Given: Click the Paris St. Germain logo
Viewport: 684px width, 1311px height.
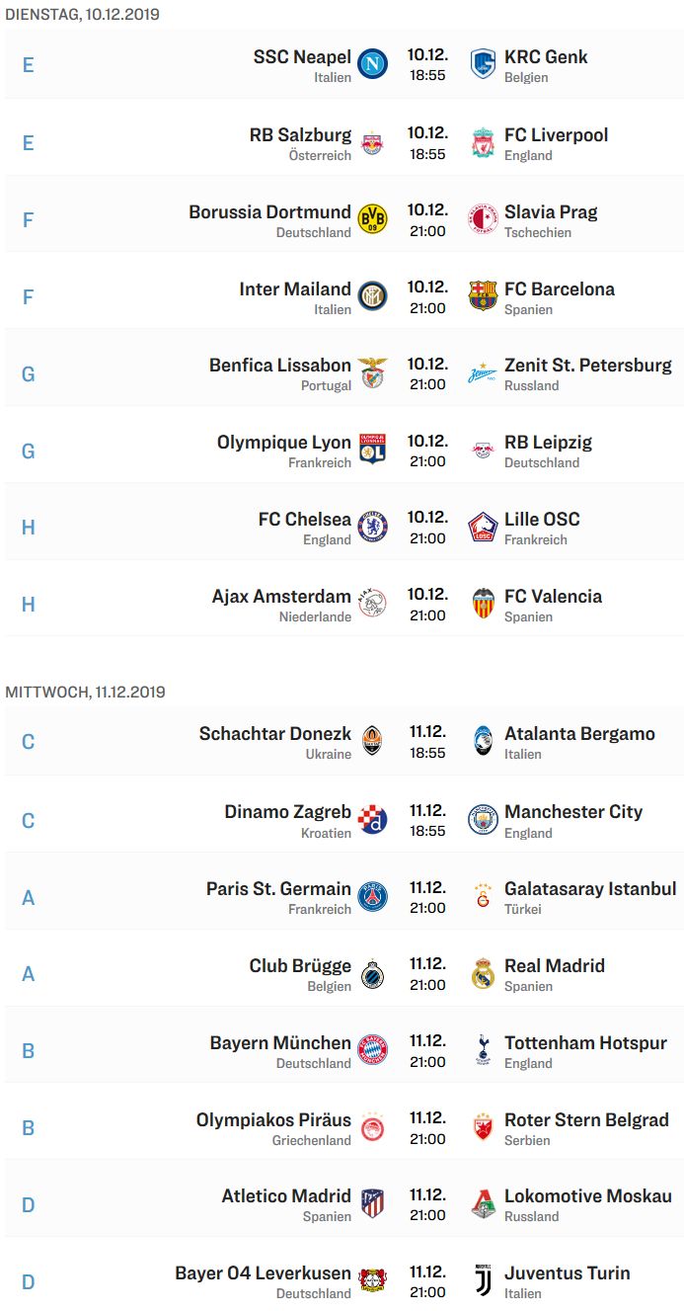Looking at the screenshot, I should click(x=372, y=897).
